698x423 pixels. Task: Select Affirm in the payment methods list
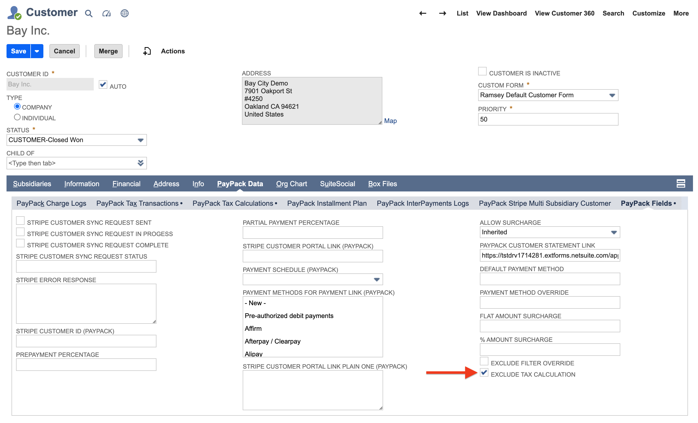pyautogui.click(x=253, y=329)
